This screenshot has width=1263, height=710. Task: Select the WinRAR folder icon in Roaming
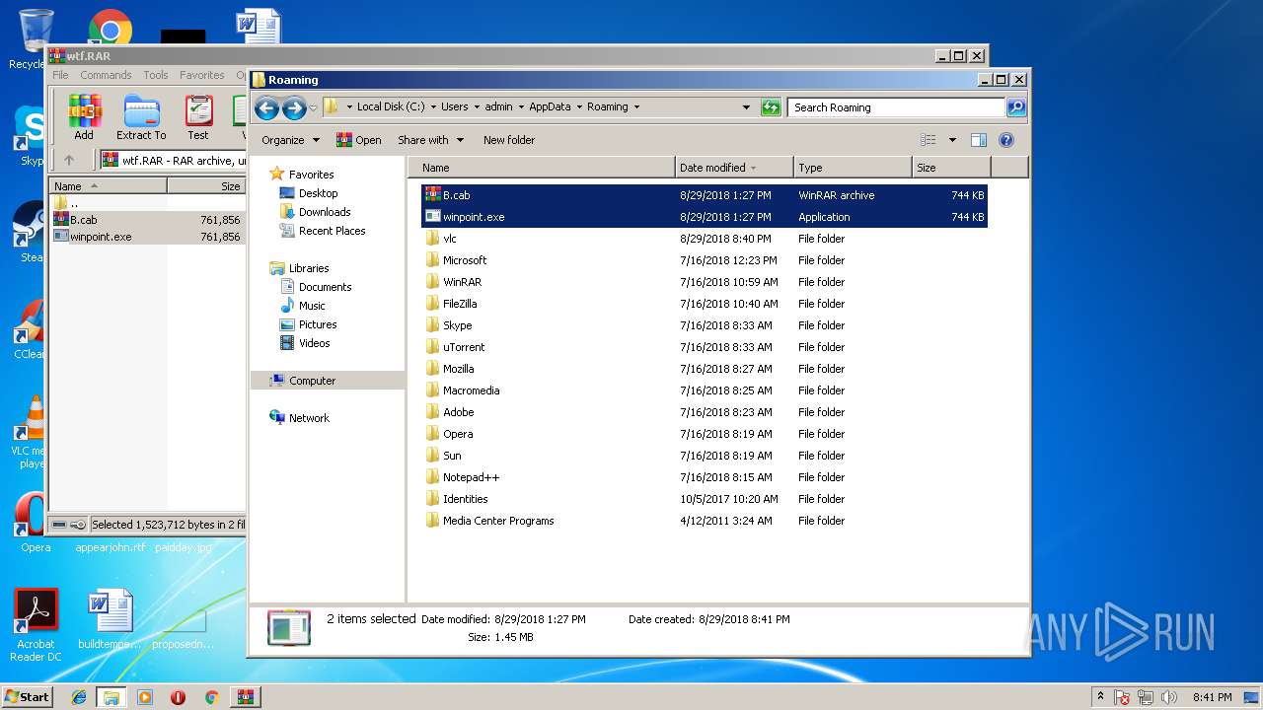432,281
